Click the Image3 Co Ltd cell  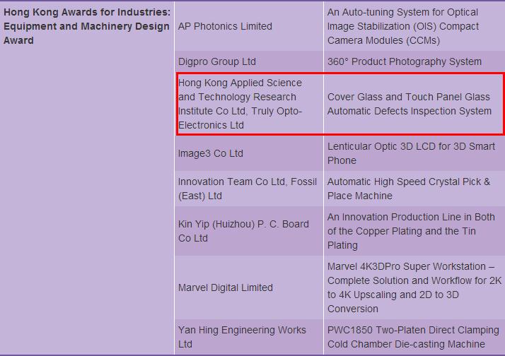click(211, 153)
